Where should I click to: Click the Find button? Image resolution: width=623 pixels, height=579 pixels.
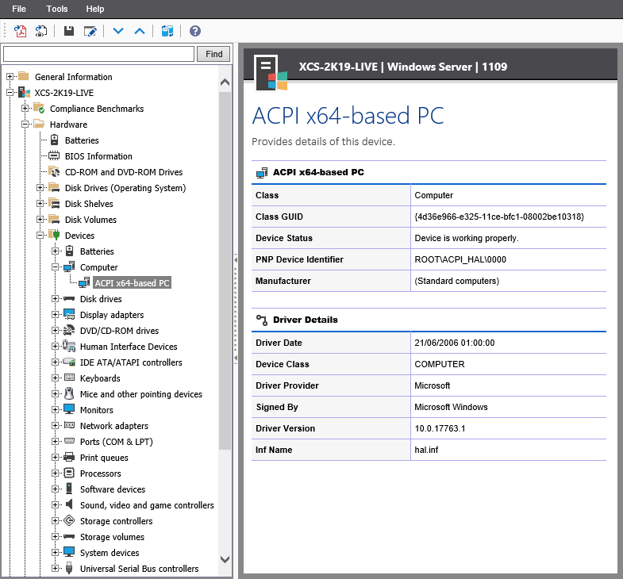(214, 54)
